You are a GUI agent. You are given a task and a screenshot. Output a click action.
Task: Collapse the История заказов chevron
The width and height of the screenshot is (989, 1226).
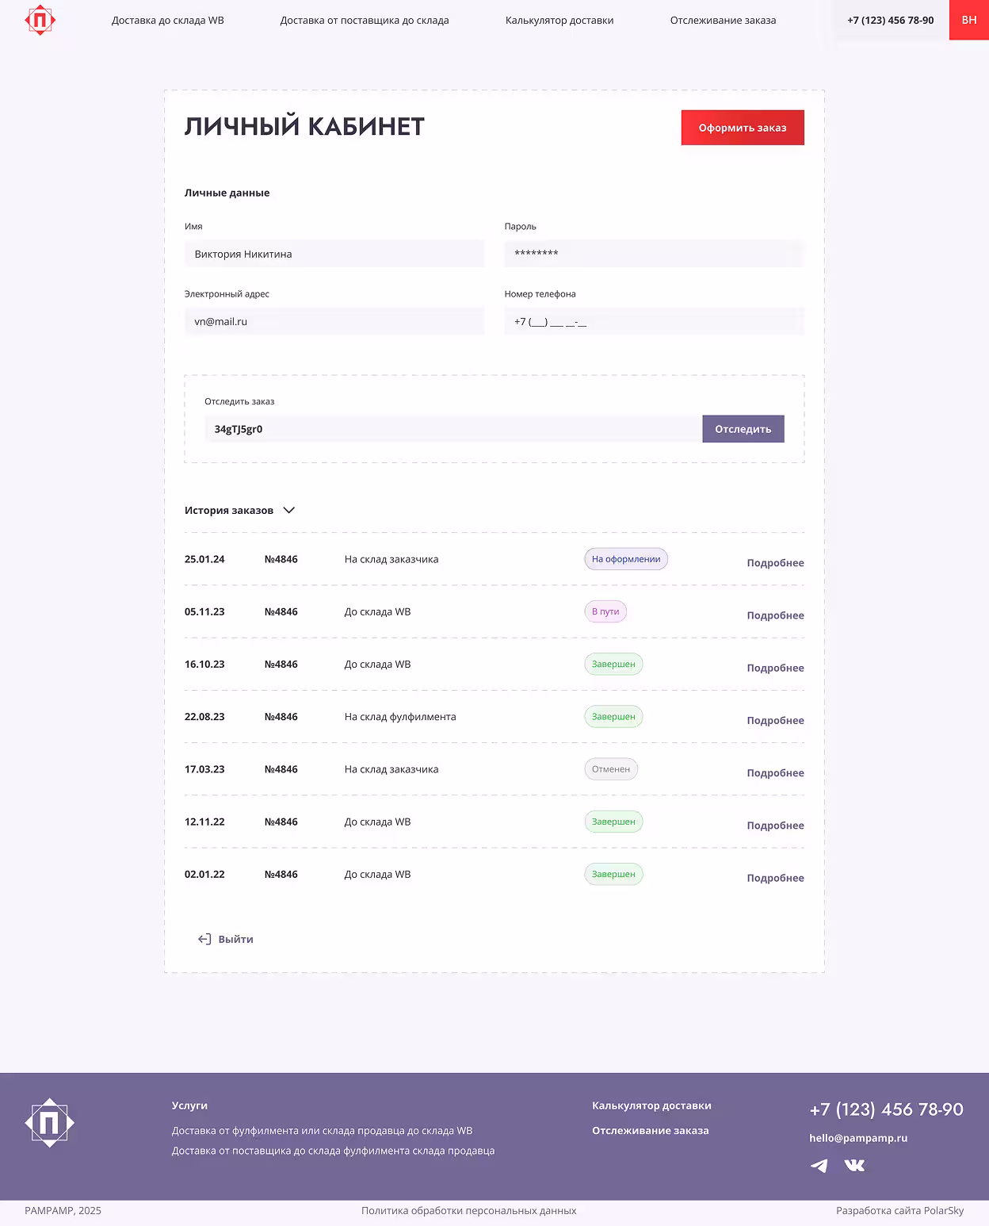[x=289, y=510]
